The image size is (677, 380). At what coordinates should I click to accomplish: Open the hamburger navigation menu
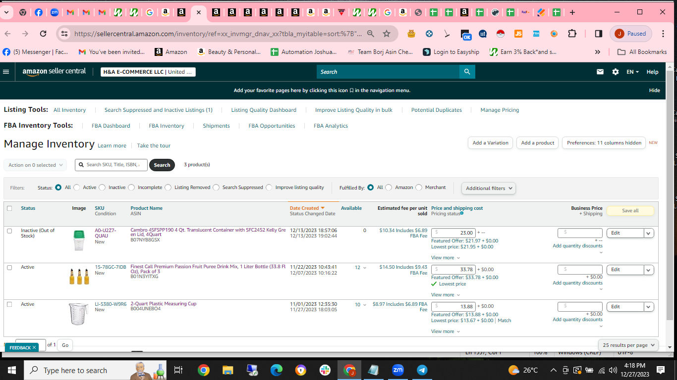coord(6,72)
